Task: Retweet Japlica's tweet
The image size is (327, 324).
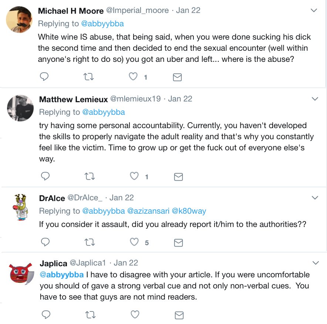Action: click(90, 315)
